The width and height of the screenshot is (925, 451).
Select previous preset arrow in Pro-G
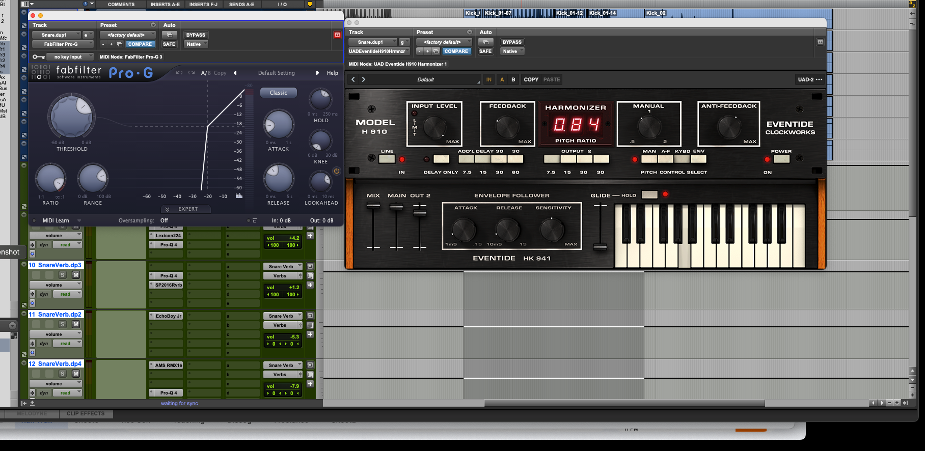tap(235, 73)
